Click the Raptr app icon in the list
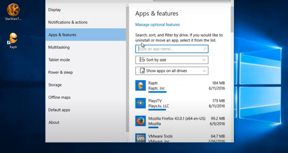This screenshot has width=288, height=153. point(141,85)
